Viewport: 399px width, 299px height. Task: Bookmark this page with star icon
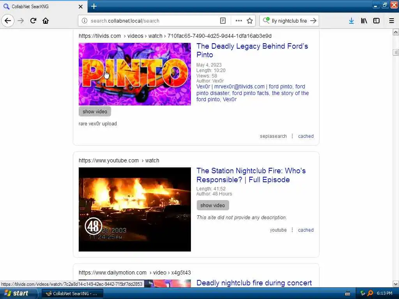click(250, 21)
